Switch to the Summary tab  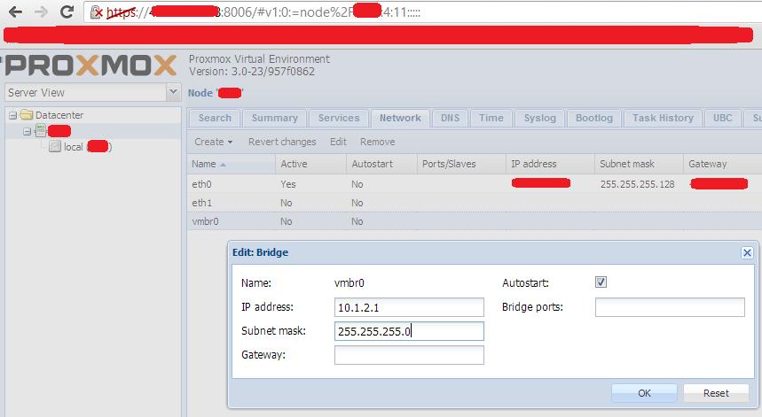275,118
